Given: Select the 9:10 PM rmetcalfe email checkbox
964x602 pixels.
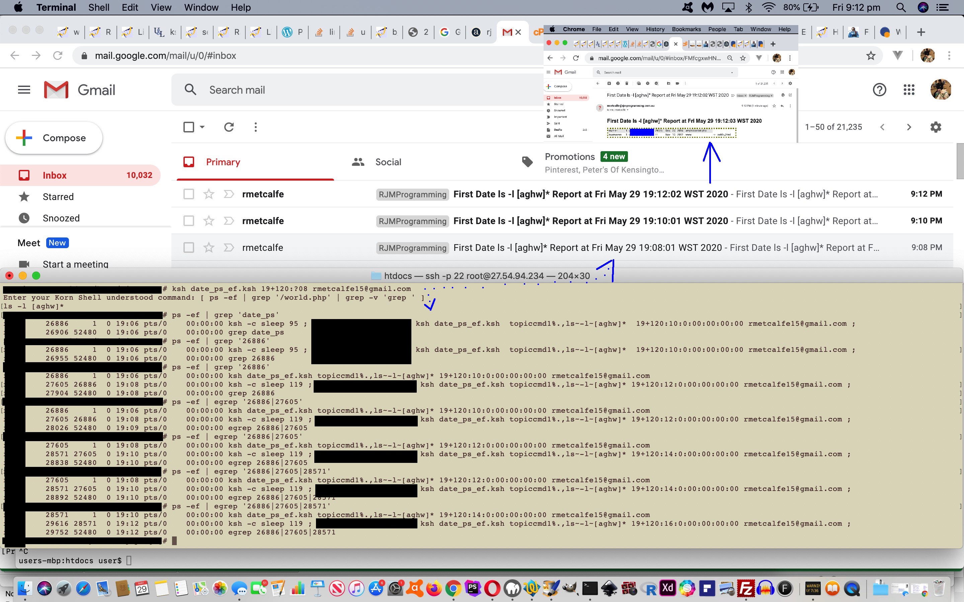Looking at the screenshot, I should coord(189,221).
